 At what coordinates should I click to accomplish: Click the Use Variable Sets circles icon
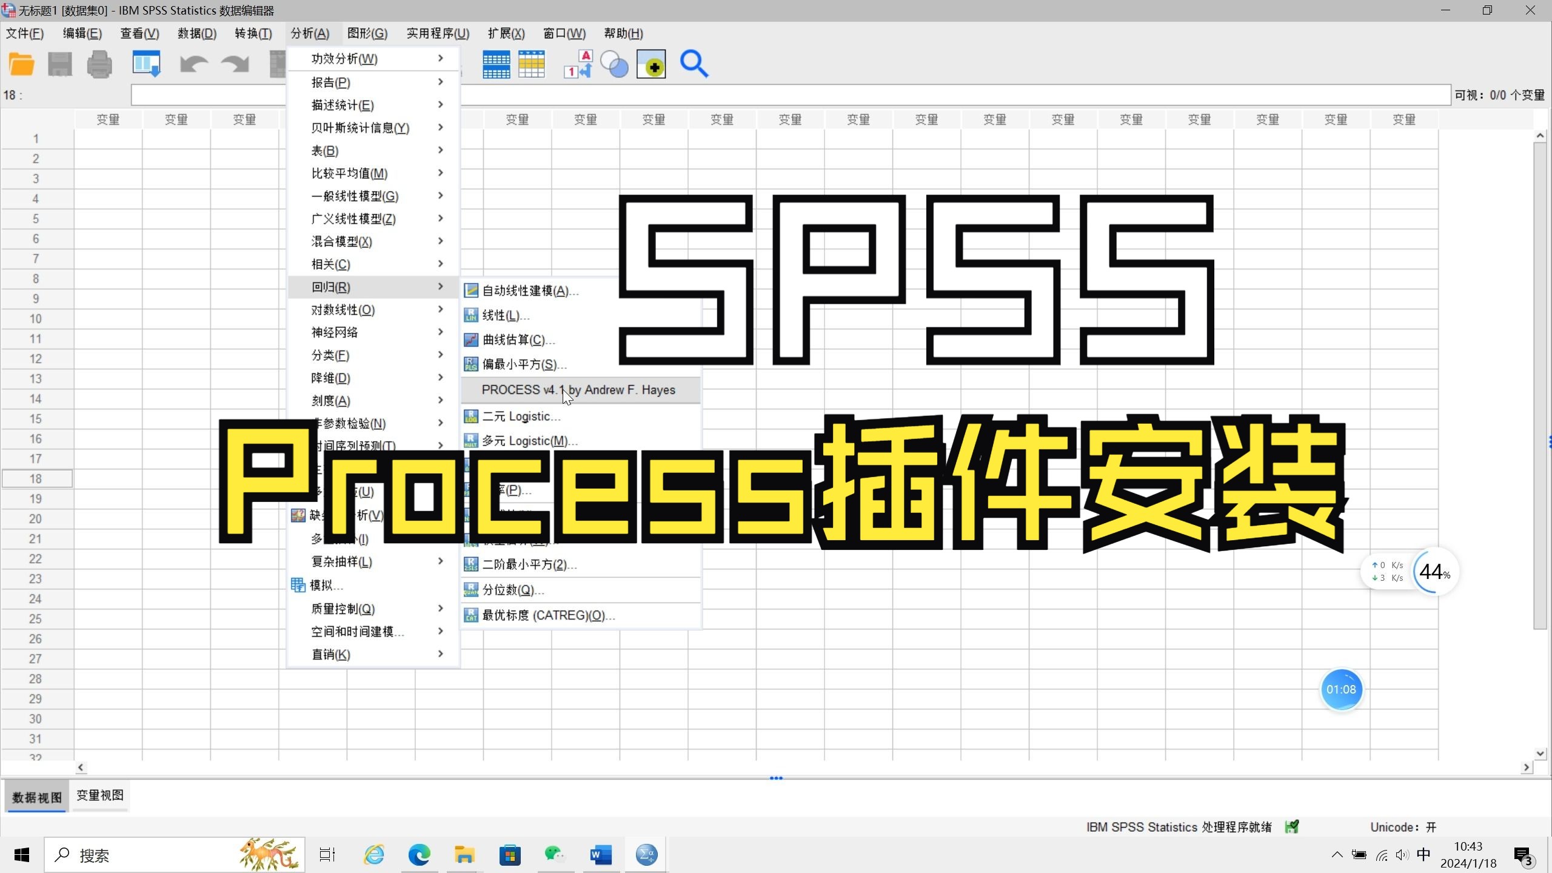[x=614, y=64]
